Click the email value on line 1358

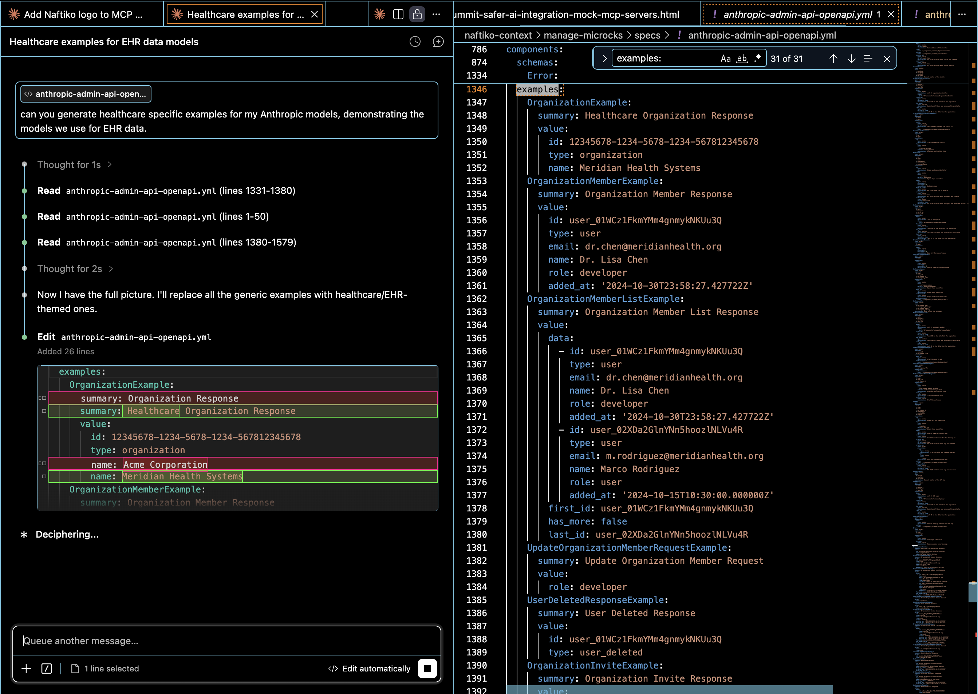click(653, 247)
